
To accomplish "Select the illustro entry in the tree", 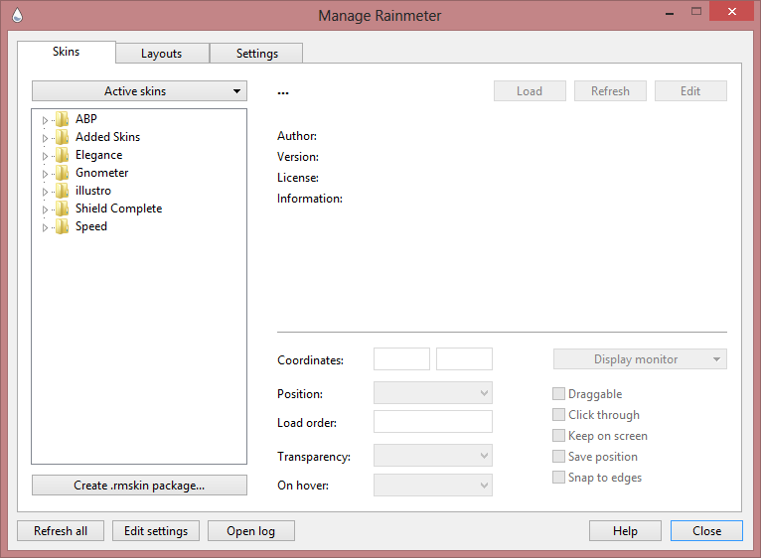I will [93, 191].
